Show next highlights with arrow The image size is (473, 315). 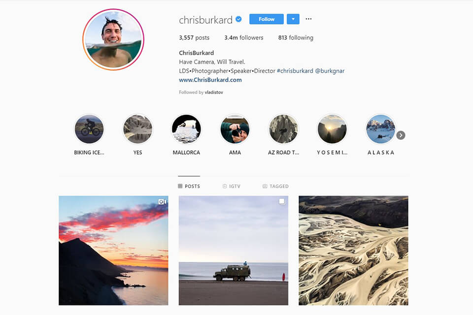[x=401, y=135]
